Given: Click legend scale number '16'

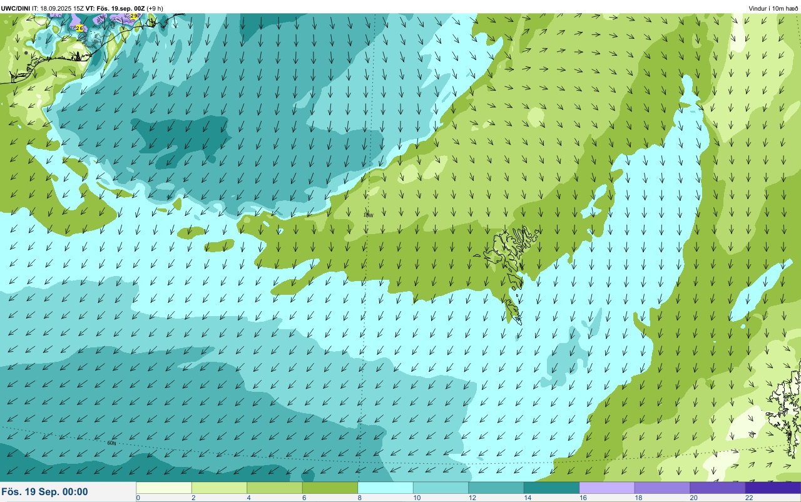Looking at the screenshot, I should click(583, 498).
